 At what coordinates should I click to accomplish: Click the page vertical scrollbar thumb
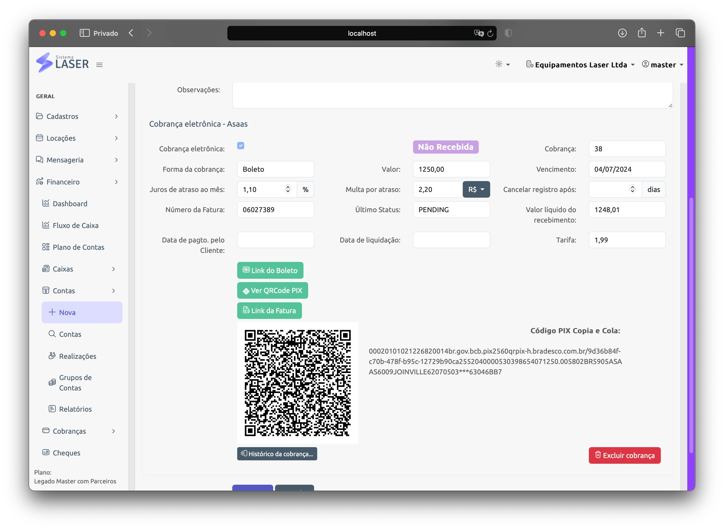(691, 326)
